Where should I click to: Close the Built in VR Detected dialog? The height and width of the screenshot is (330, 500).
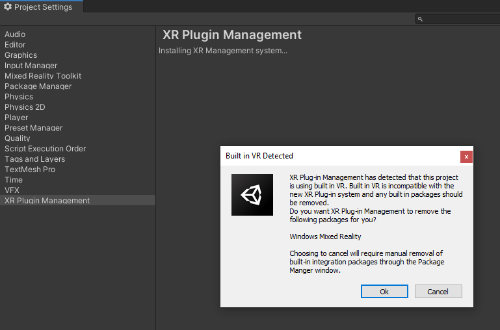click(x=466, y=157)
